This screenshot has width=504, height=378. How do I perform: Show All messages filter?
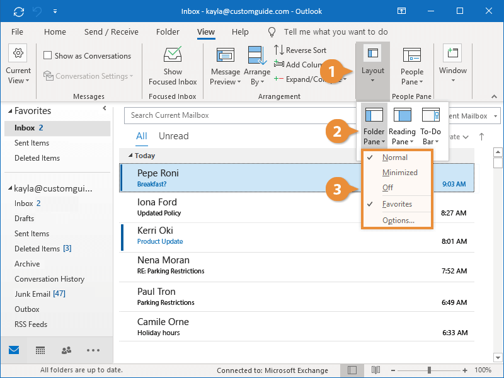(141, 136)
